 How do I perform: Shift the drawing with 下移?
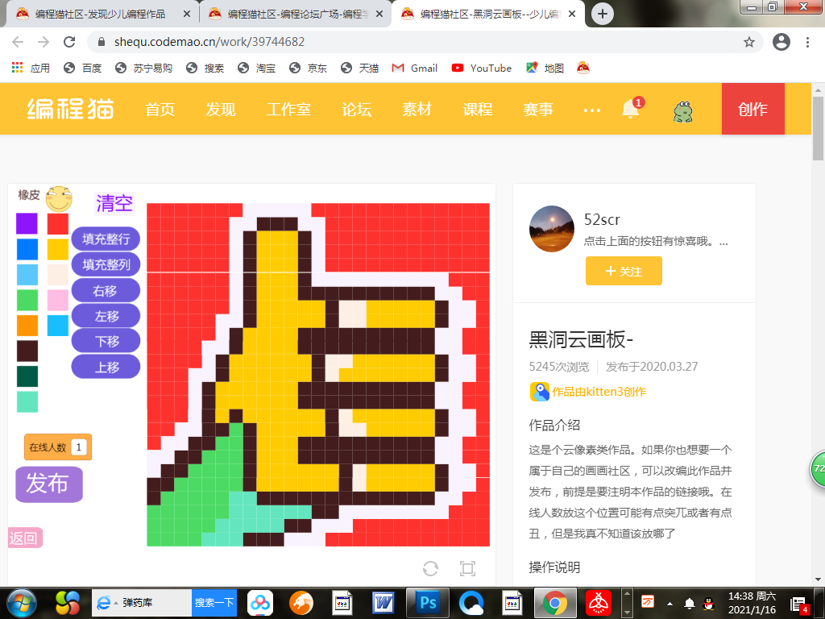(x=106, y=341)
